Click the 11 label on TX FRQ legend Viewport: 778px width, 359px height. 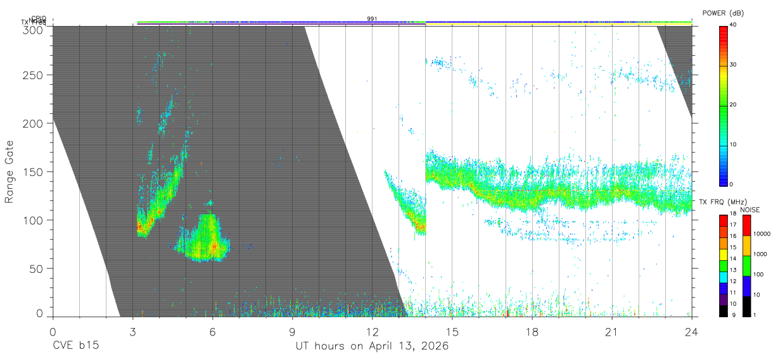(734, 293)
